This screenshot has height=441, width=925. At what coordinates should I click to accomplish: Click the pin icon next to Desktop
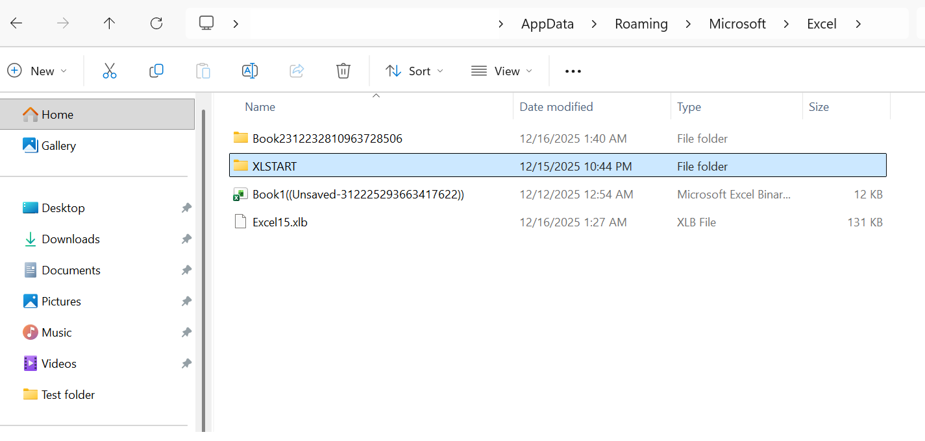tap(186, 208)
